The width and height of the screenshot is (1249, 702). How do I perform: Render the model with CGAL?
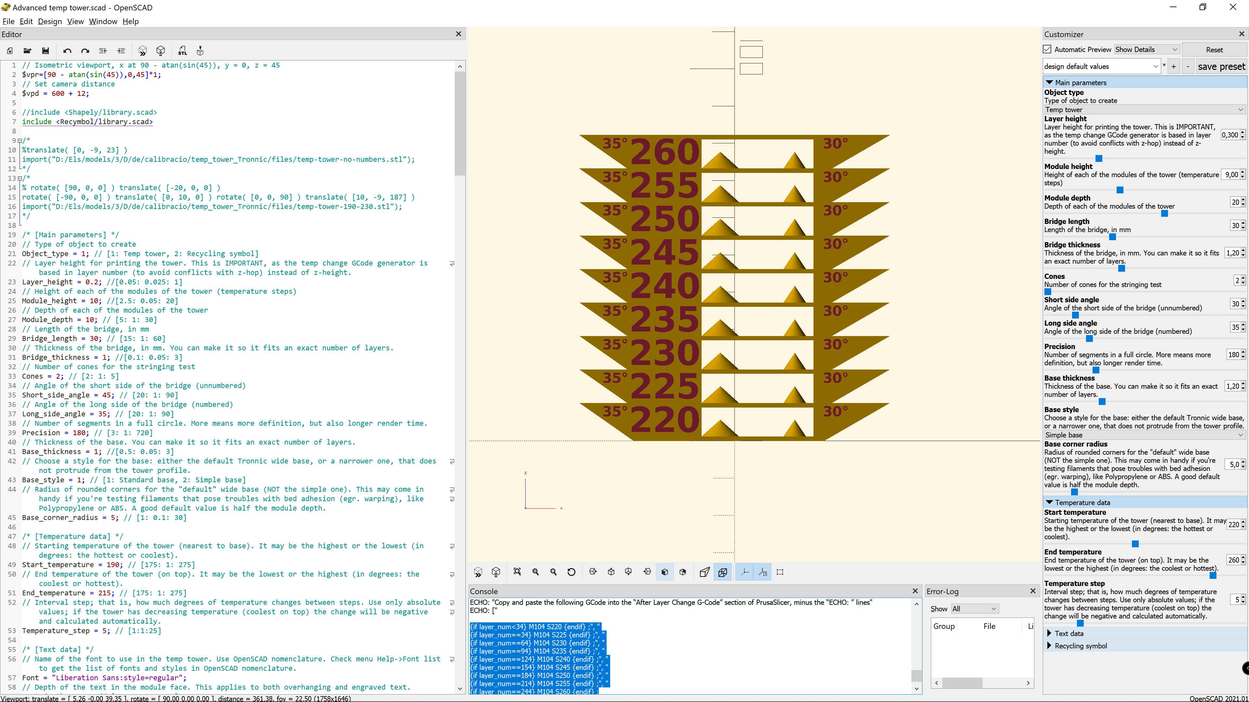(x=160, y=51)
